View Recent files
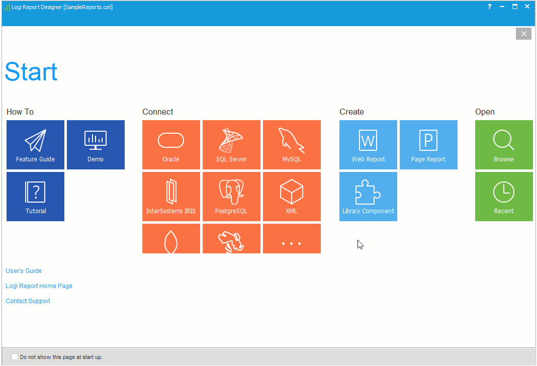Image resolution: width=537 pixels, height=366 pixels. 504,197
